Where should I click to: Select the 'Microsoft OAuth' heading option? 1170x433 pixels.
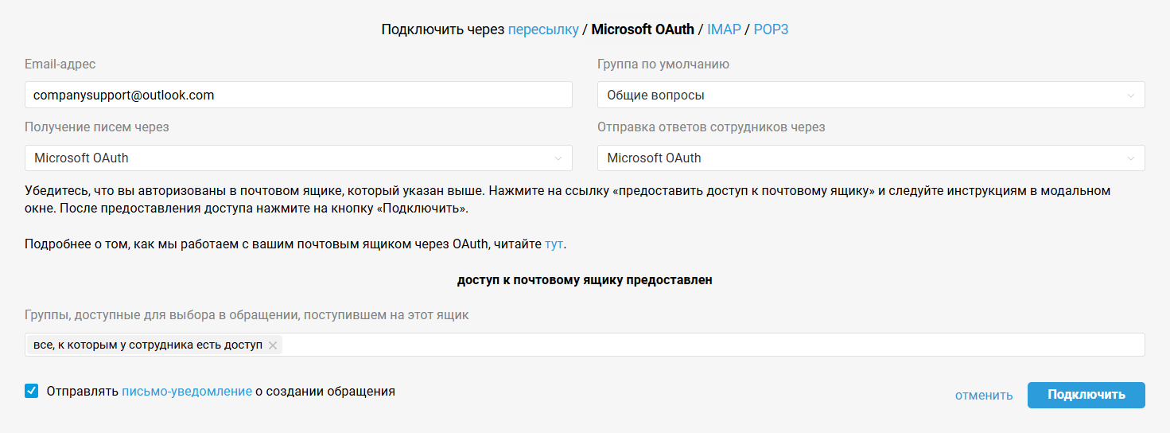(643, 29)
